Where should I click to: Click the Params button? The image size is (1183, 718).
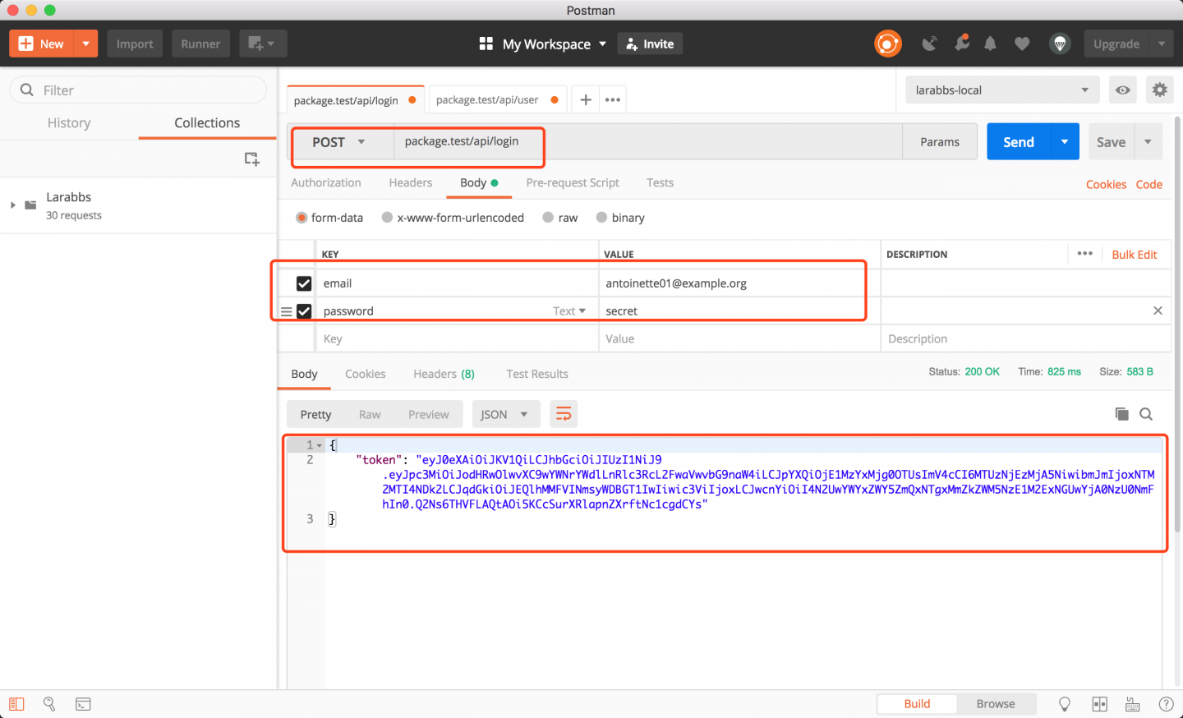tap(940, 142)
